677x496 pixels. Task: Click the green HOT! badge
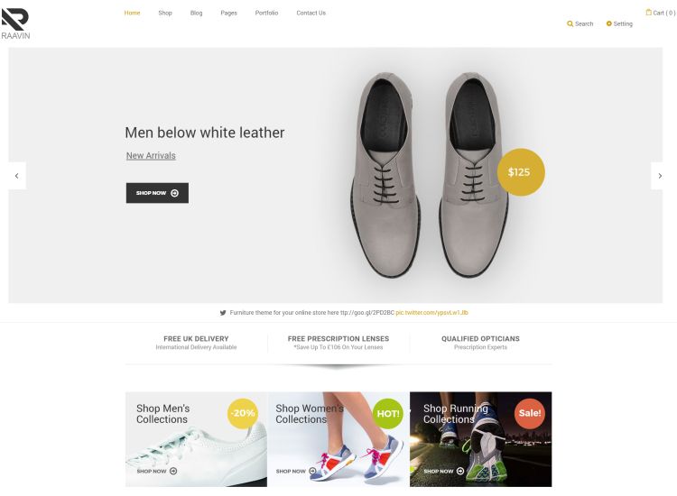pyautogui.click(x=388, y=414)
